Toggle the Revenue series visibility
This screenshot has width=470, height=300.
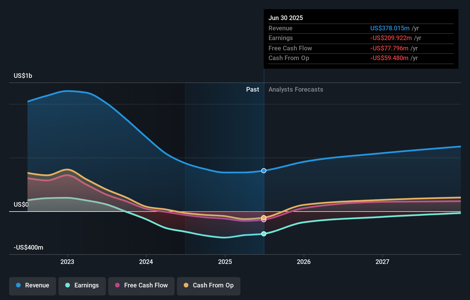[x=32, y=286]
